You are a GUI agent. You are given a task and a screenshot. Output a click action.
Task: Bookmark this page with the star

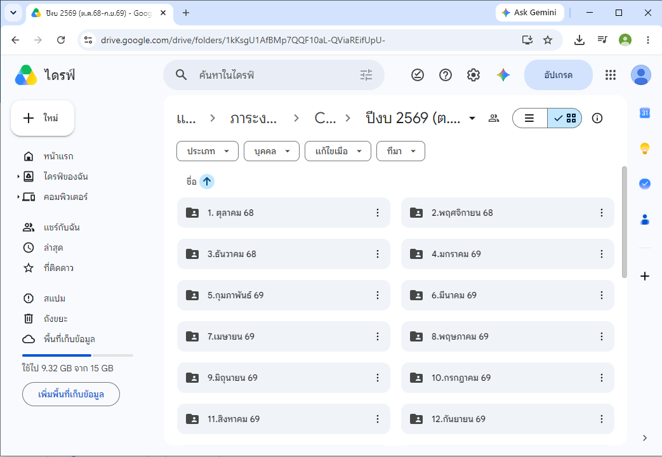548,40
